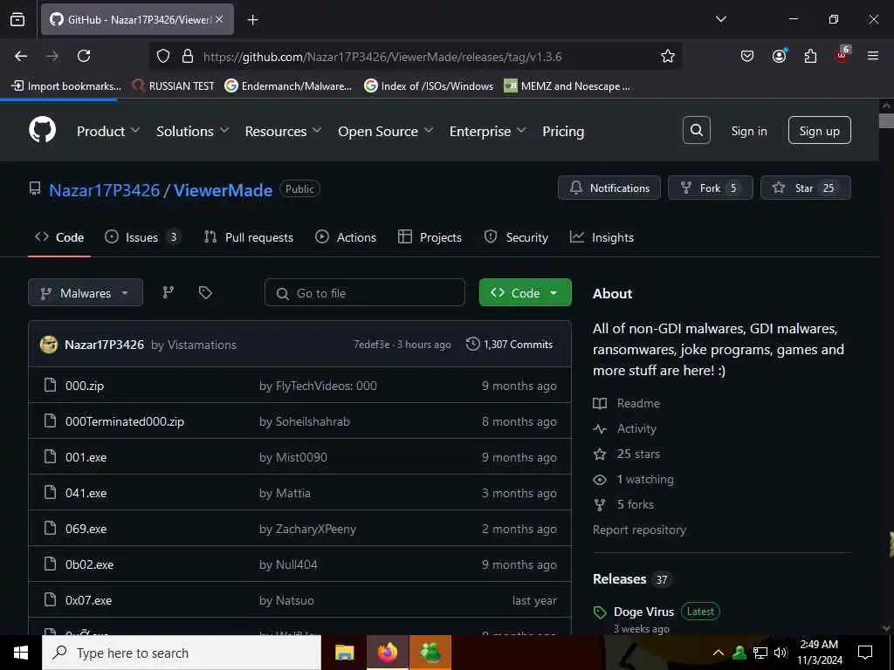The image size is (894, 670).
Task: Open the Nazar17P3426 owner link
Action: click(x=105, y=189)
